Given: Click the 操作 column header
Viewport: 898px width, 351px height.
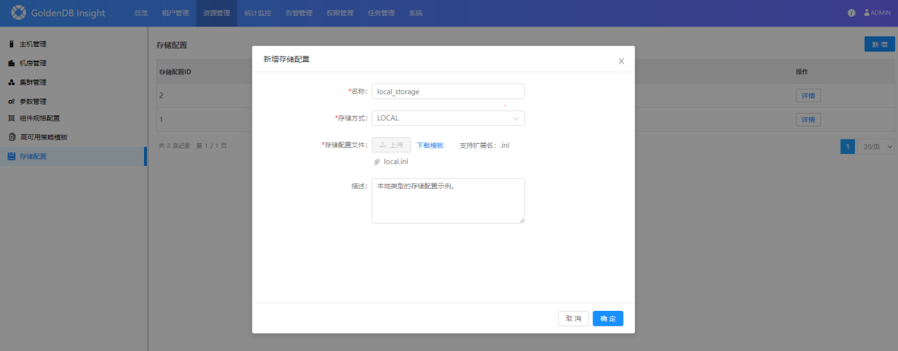Looking at the screenshot, I should [x=802, y=71].
